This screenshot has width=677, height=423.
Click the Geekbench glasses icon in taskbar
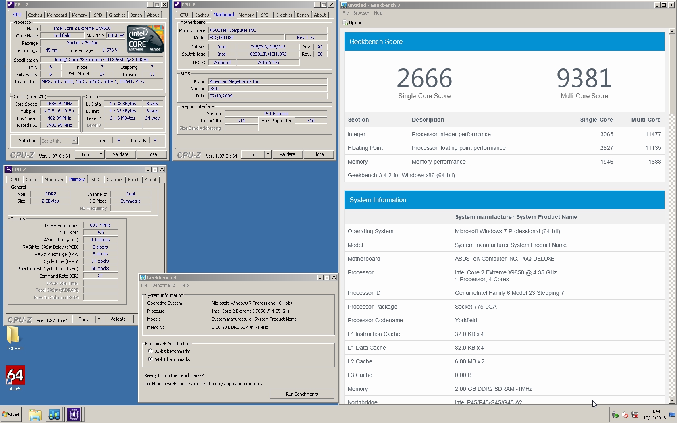[54, 415]
